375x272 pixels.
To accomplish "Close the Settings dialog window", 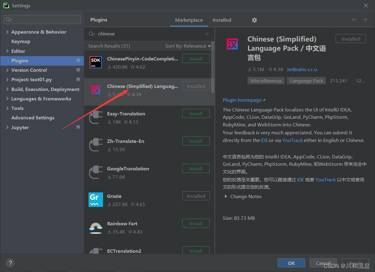I will coord(366,5).
